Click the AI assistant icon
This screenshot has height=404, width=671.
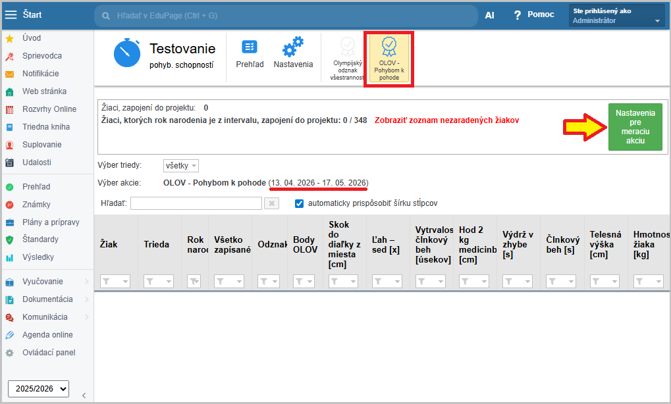[489, 15]
